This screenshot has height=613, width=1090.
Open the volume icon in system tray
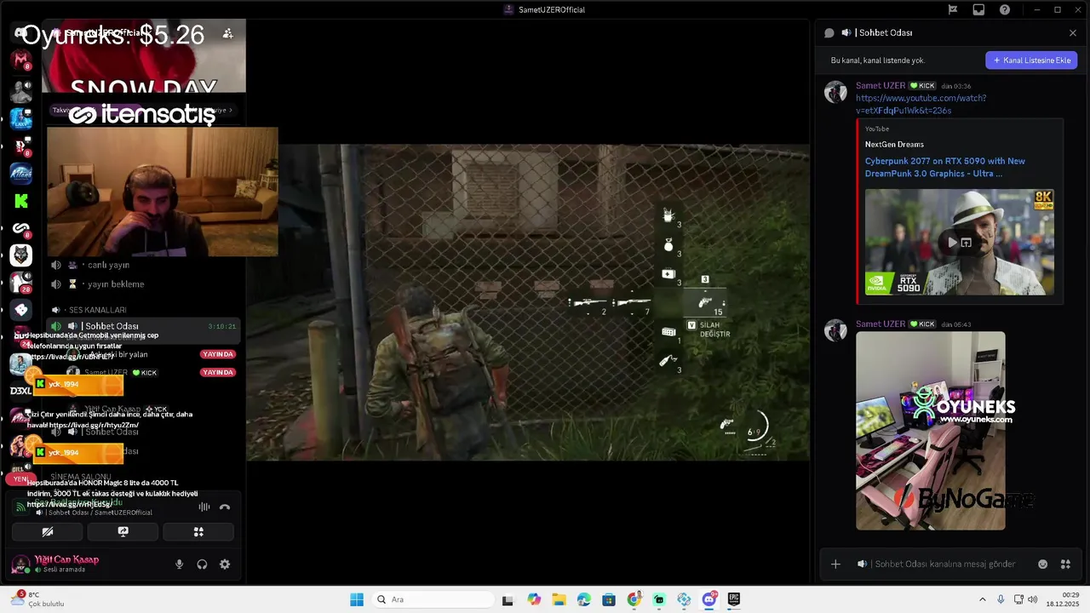(x=1032, y=599)
